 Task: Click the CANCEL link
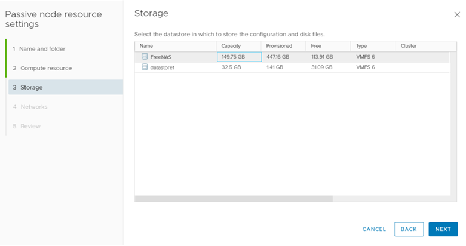374,229
